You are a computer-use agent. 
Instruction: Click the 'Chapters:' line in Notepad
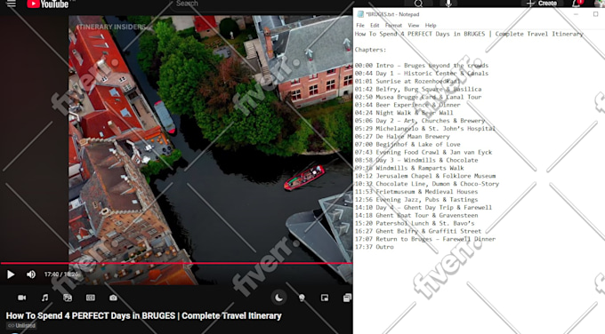[370, 50]
